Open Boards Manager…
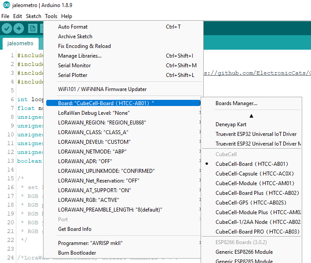311x263 pixels. (252, 103)
